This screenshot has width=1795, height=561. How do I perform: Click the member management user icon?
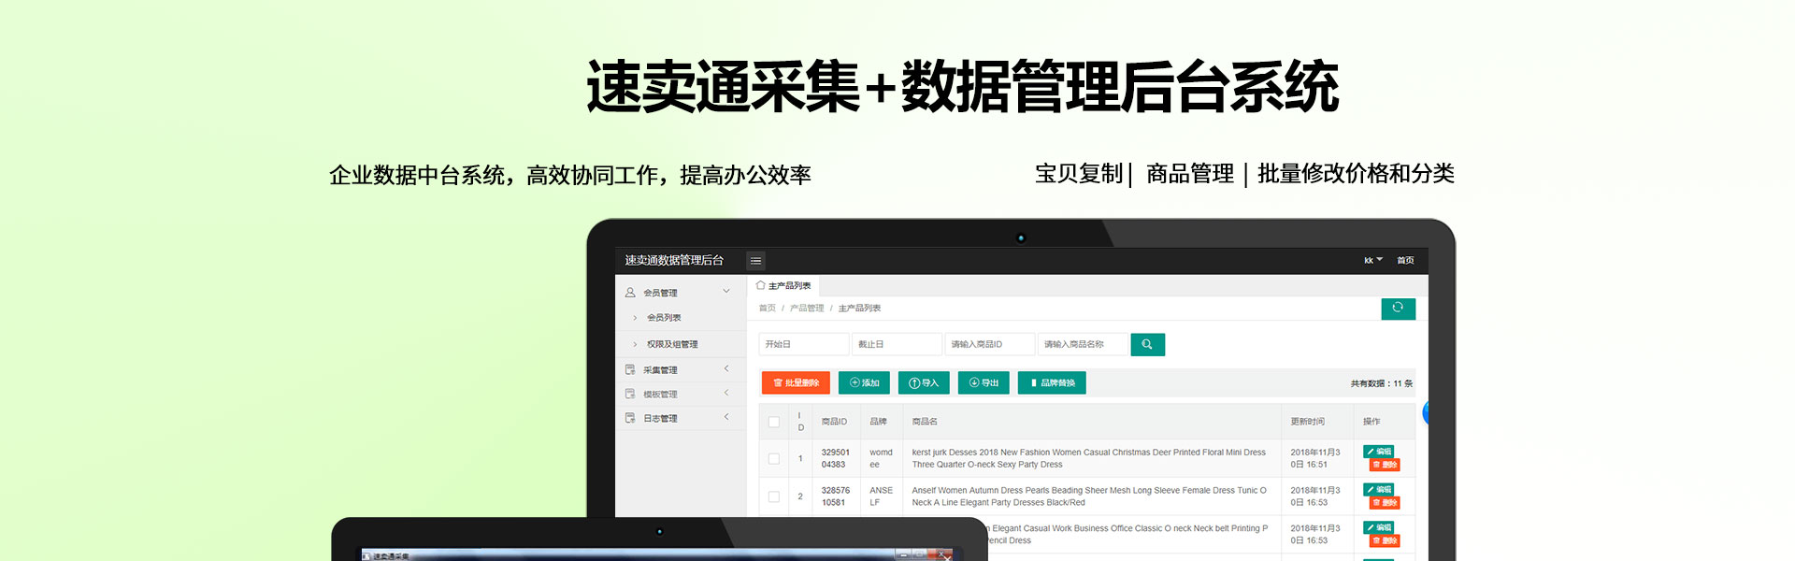[x=630, y=293]
